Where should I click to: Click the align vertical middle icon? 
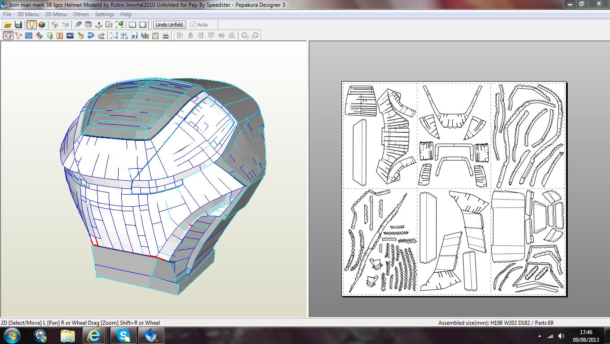coord(221,35)
